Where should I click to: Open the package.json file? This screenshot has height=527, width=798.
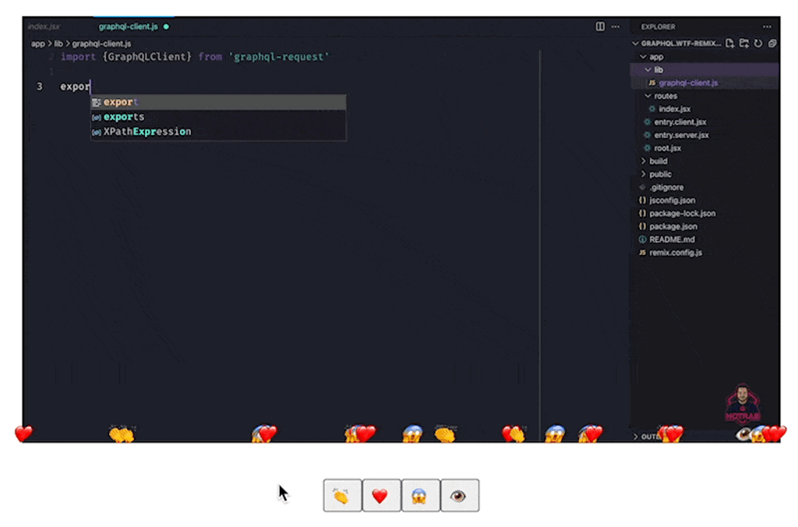click(x=704, y=227)
